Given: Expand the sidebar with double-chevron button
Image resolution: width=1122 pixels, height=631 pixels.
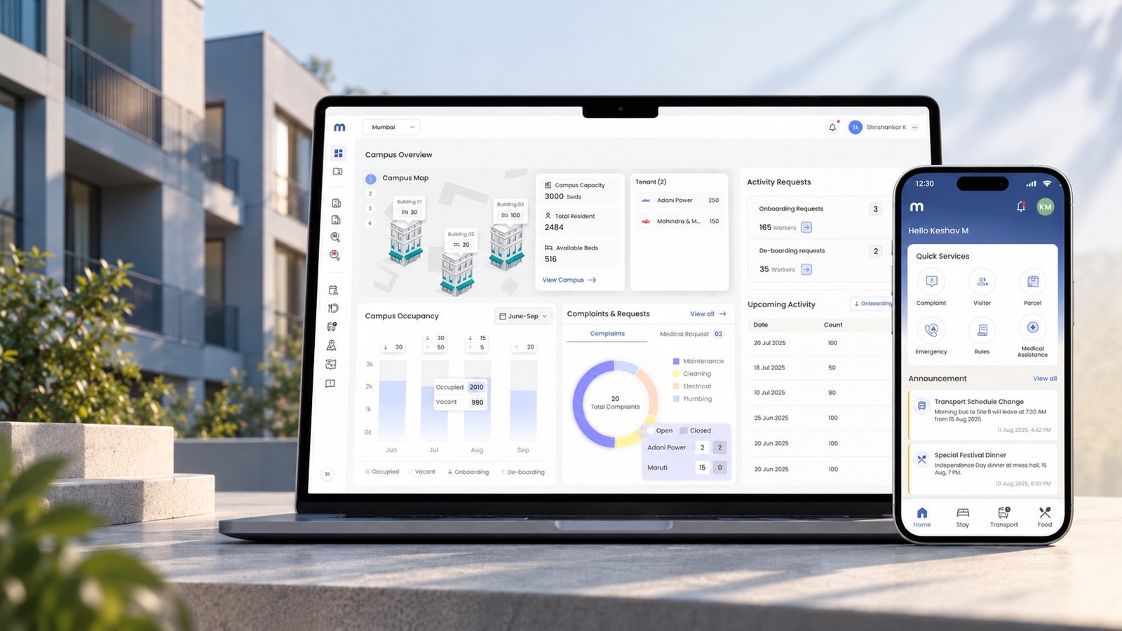Looking at the screenshot, I should [327, 474].
